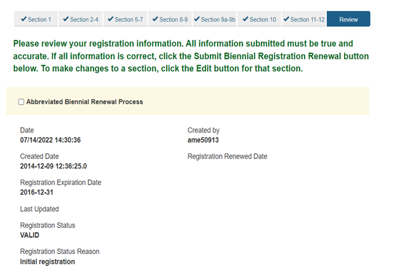Select the Review tab
The image size is (399, 278).
[349, 19]
